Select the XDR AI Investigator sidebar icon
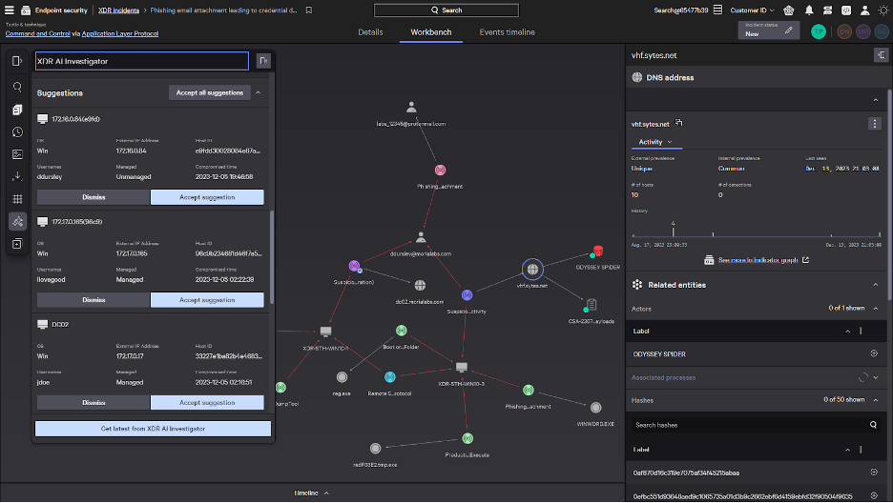Image resolution: width=893 pixels, height=503 pixels. (x=17, y=221)
